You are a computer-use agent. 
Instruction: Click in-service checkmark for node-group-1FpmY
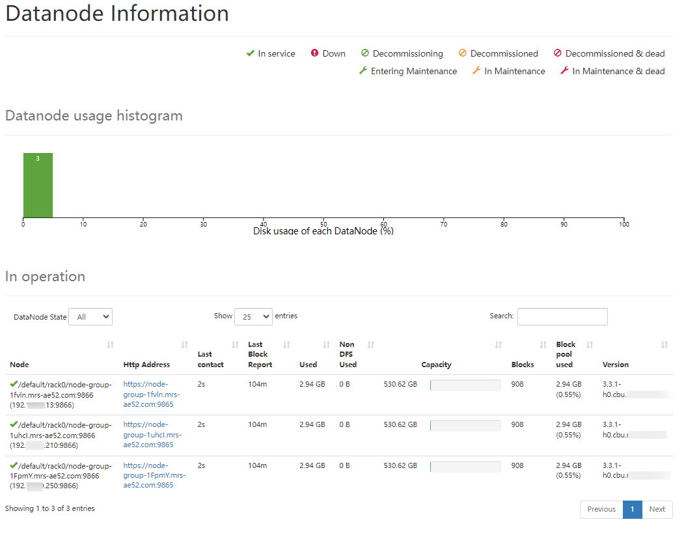(14, 465)
